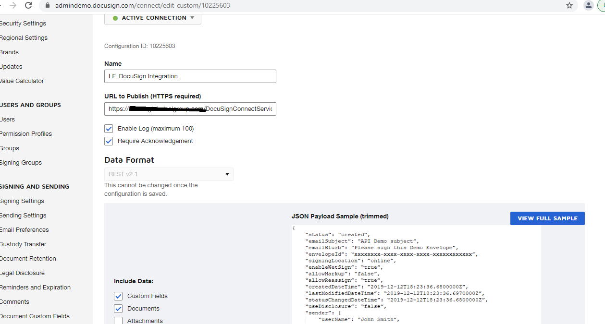Click the padlock site info icon
605x324 pixels.
(x=47, y=6)
